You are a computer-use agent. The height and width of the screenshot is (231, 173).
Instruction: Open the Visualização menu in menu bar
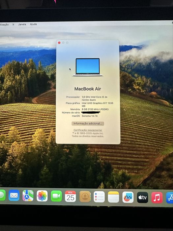4,24
